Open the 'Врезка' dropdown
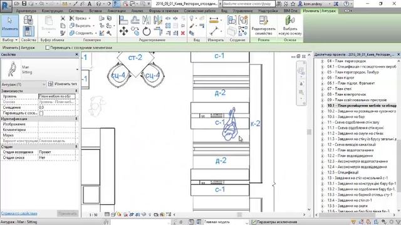 90,18
